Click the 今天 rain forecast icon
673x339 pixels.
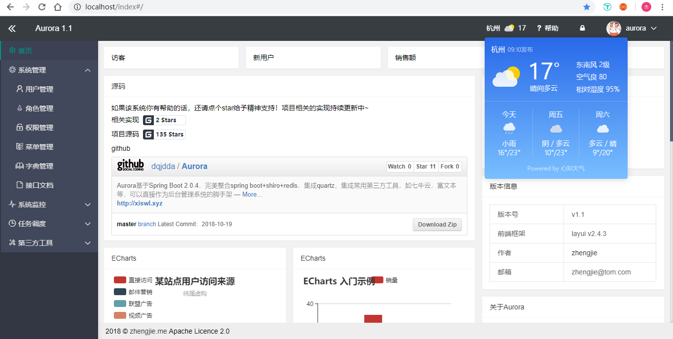coord(509,129)
